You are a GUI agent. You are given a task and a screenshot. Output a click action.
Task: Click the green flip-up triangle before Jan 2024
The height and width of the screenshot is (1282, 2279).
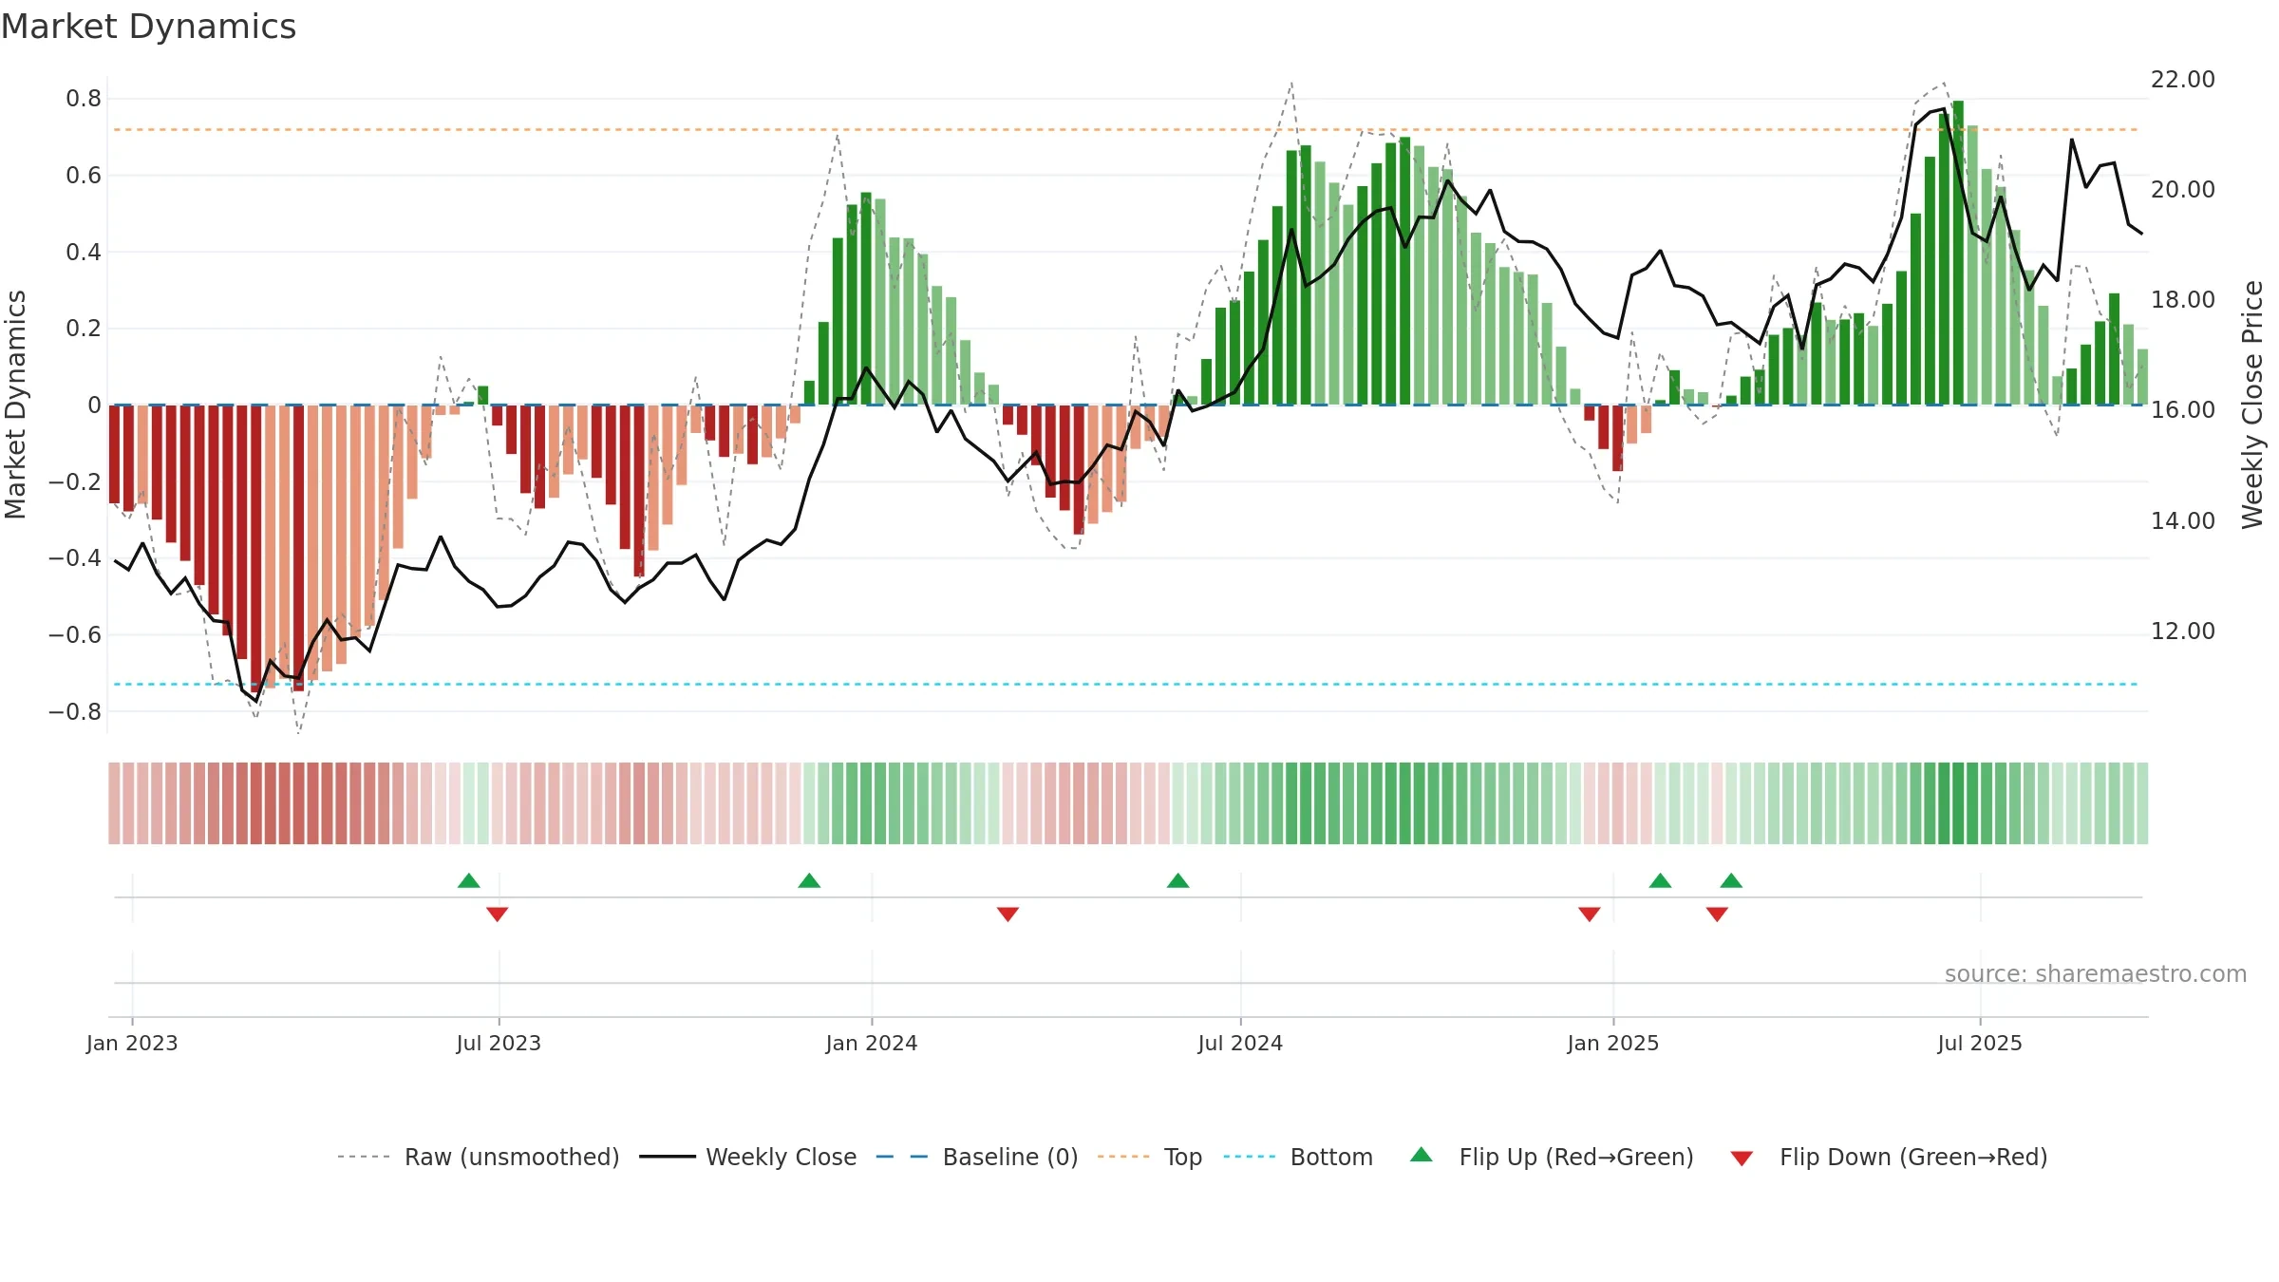coord(809,880)
